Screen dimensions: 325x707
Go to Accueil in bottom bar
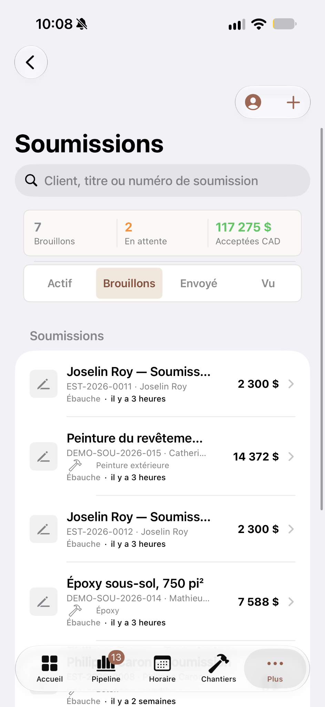pyautogui.click(x=50, y=669)
